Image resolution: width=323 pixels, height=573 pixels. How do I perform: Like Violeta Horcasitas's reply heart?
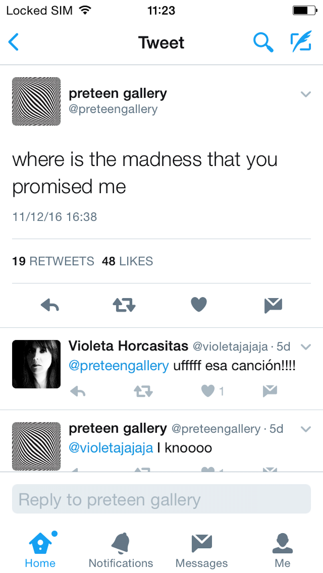tap(208, 391)
